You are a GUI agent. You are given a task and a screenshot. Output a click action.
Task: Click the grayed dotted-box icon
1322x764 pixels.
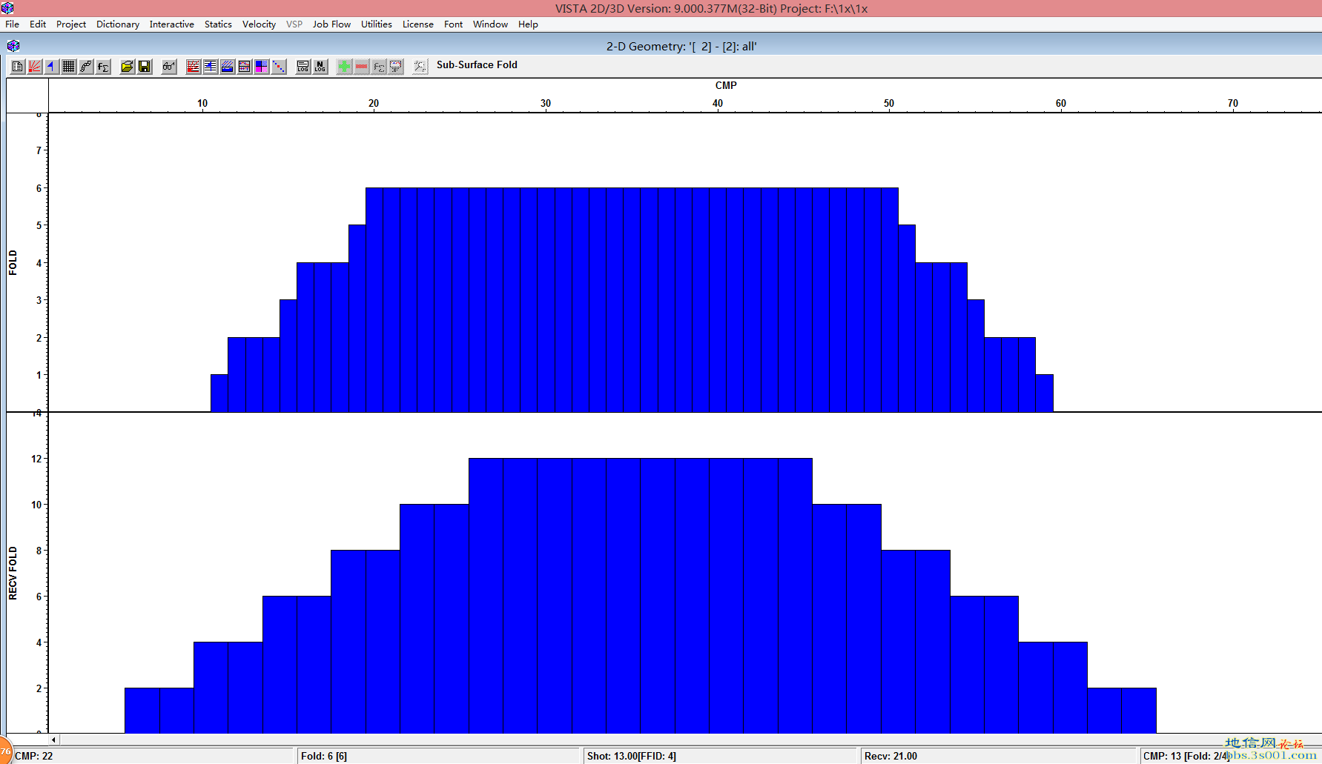tap(396, 67)
